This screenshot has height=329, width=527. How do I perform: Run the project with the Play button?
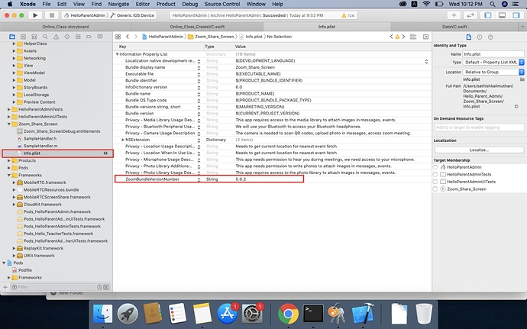pos(35,15)
